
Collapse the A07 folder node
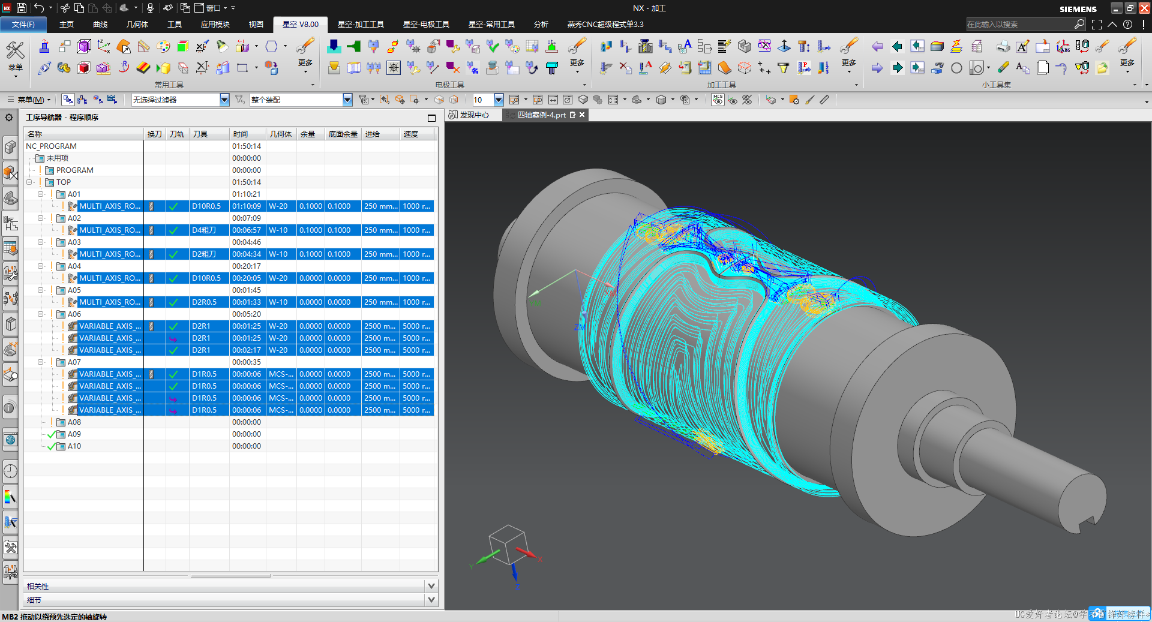pos(40,362)
